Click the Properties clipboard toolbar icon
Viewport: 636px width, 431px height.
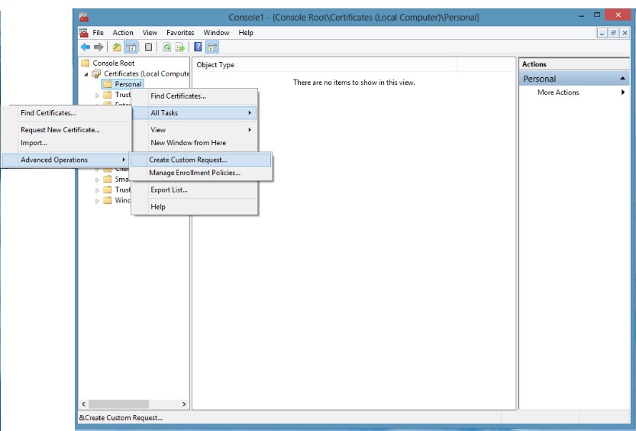(x=148, y=47)
